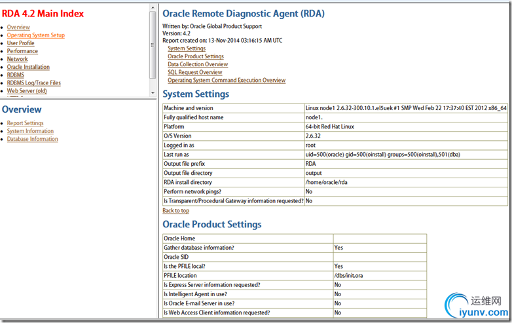Open the Data Collection Overview link

[x=198, y=64]
